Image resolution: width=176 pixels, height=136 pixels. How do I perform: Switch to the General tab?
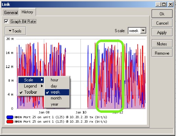coord(11,12)
